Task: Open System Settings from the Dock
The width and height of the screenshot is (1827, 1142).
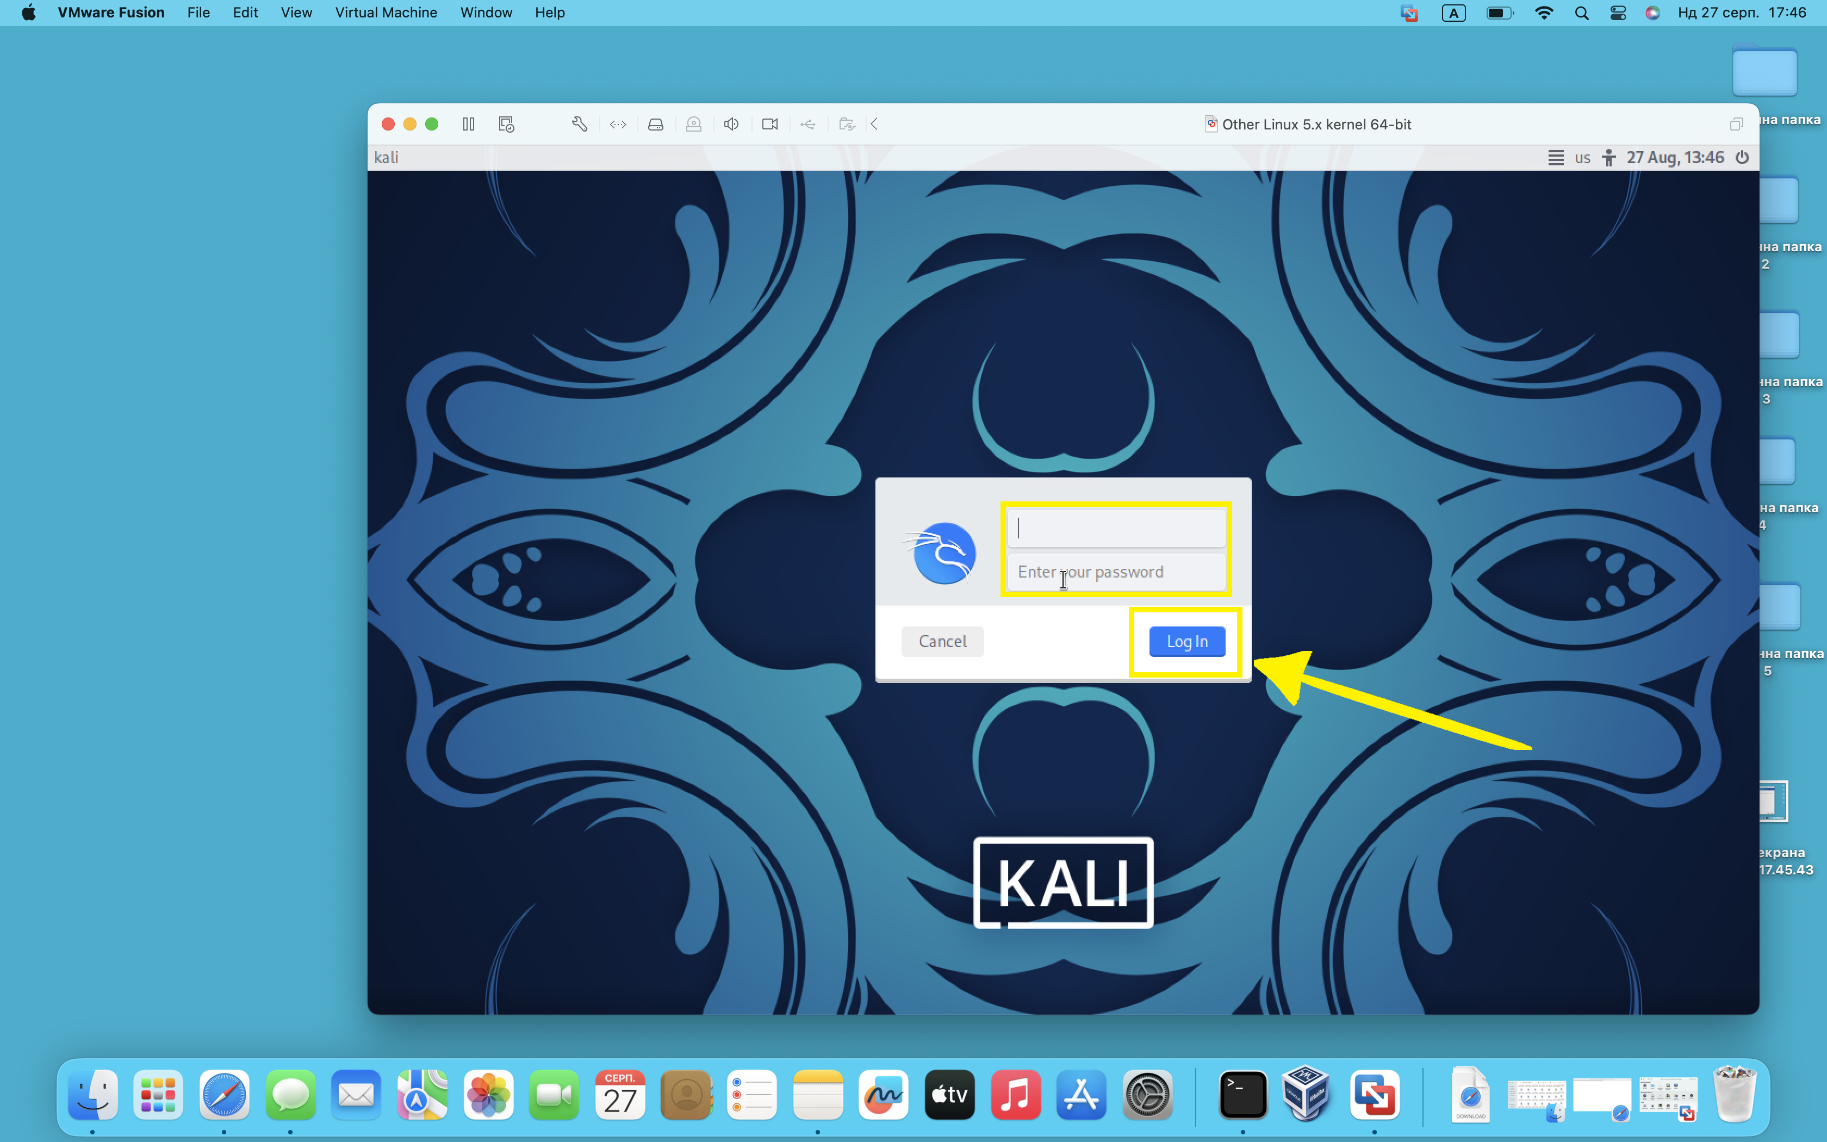Action: pyautogui.click(x=1147, y=1094)
